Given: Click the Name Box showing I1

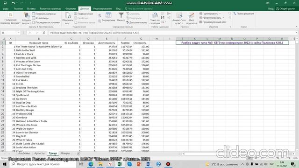Looking at the screenshot, I should pos(9,33).
